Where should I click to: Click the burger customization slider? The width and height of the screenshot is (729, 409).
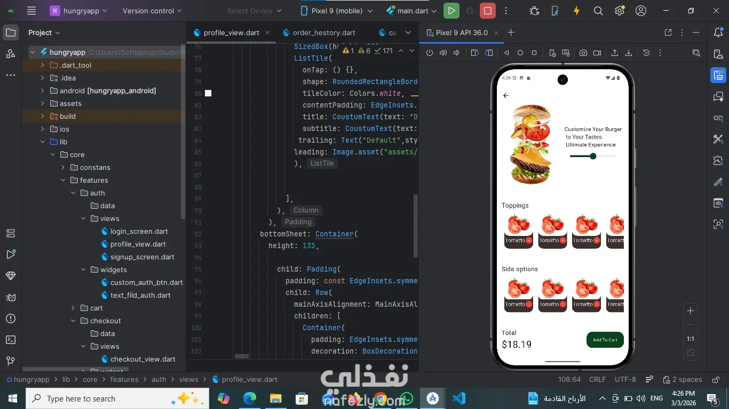coord(593,156)
